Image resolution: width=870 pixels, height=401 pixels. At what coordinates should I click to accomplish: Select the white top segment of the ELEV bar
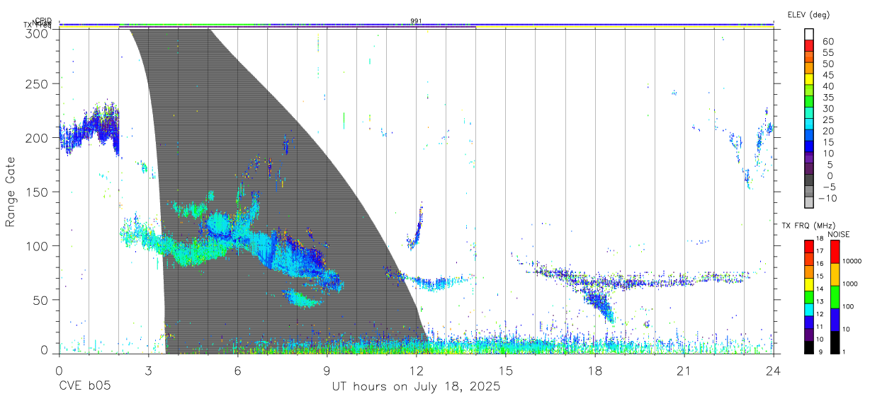(x=809, y=34)
